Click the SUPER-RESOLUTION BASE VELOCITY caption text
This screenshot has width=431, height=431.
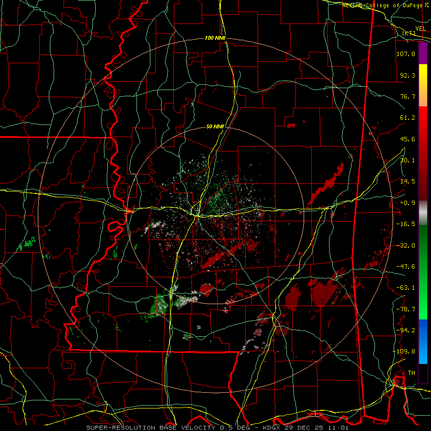151,428
